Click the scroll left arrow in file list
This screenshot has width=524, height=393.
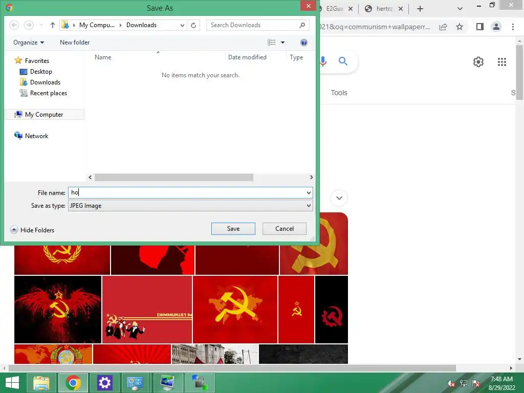(90, 178)
